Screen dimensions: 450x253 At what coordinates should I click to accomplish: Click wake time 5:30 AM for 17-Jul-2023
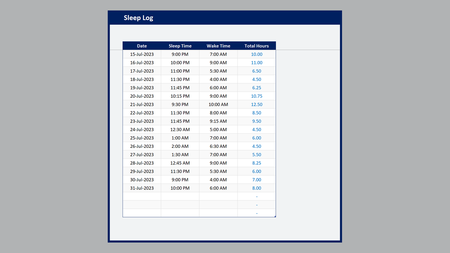(x=218, y=71)
